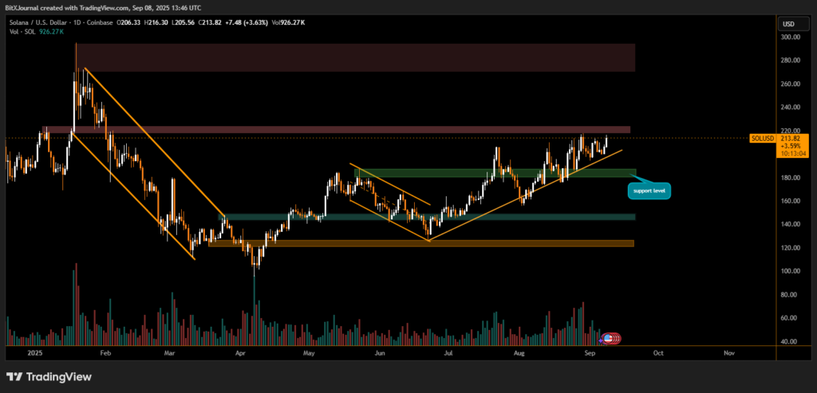Click the Nov label on time axis
Viewport: 817px width, 393px height.
(x=728, y=352)
